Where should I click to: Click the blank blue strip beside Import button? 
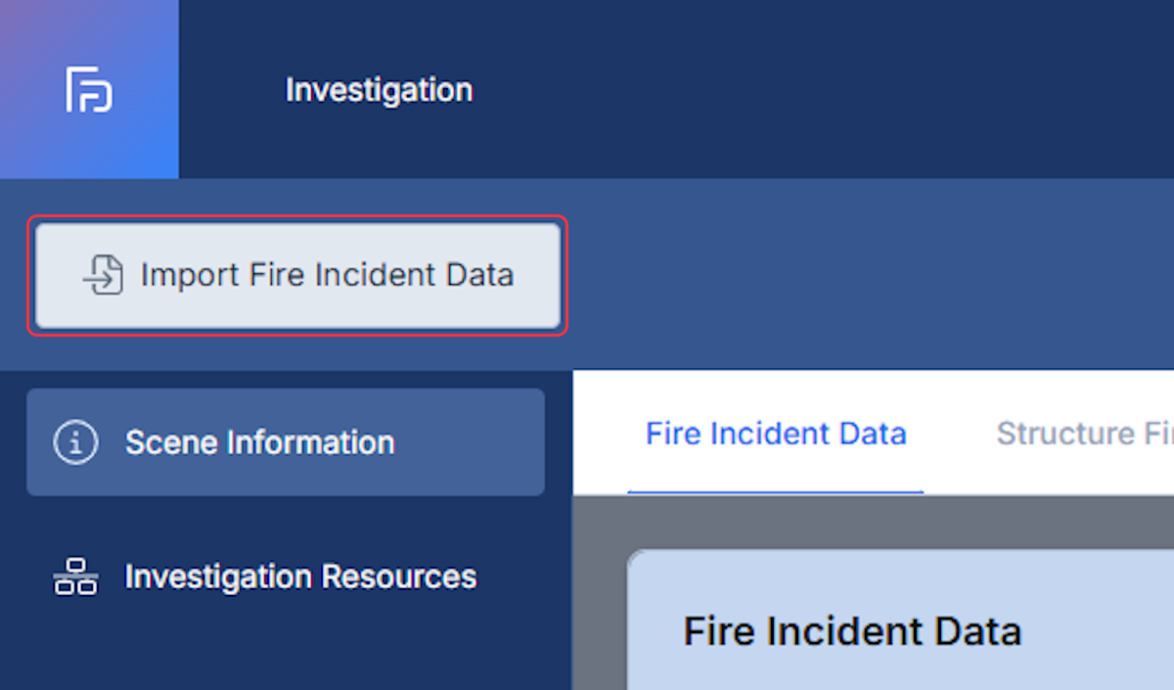click(x=871, y=274)
